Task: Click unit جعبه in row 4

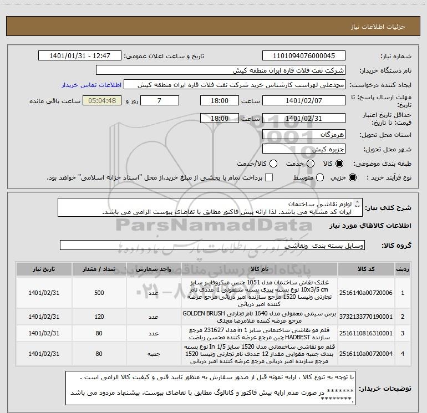Action: [154, 354]
